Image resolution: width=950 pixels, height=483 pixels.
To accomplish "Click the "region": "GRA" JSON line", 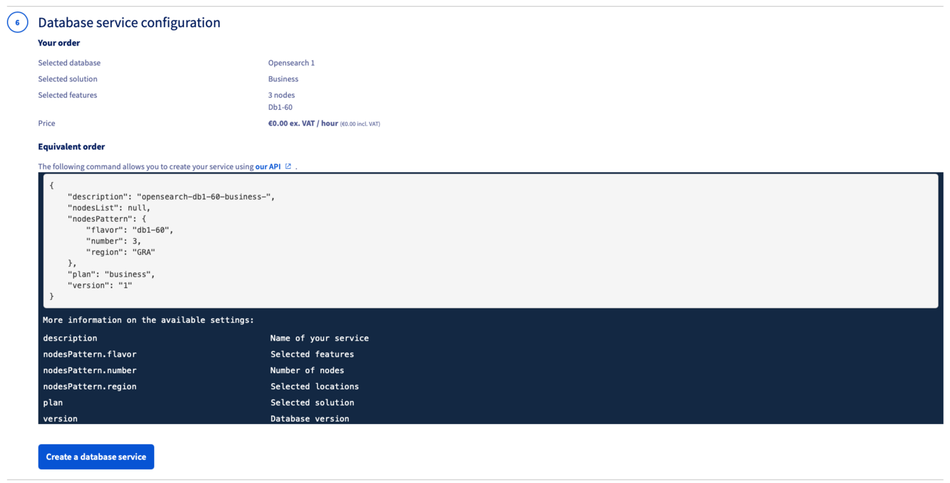I will (120, 252).
